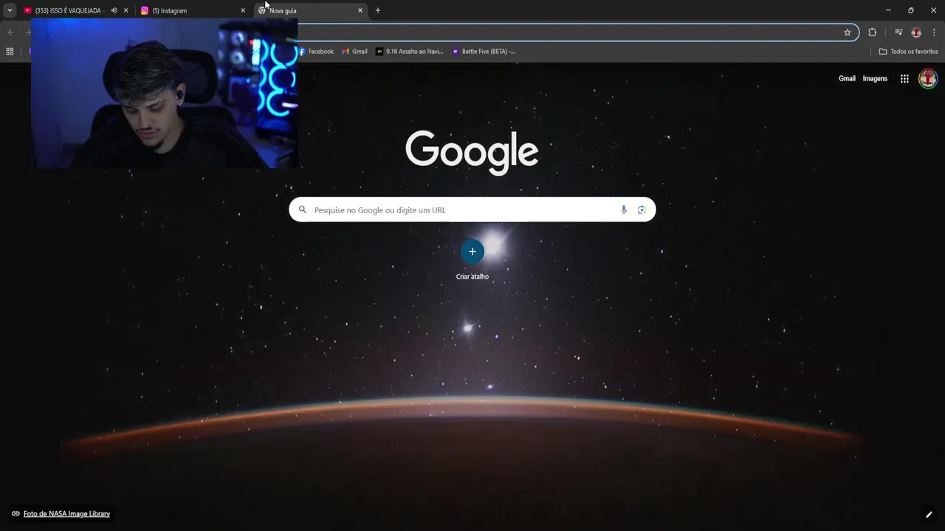
Task: Switch to the ISSO É VAQUEJADA YouTube tab
Action: tap(70, 10)
